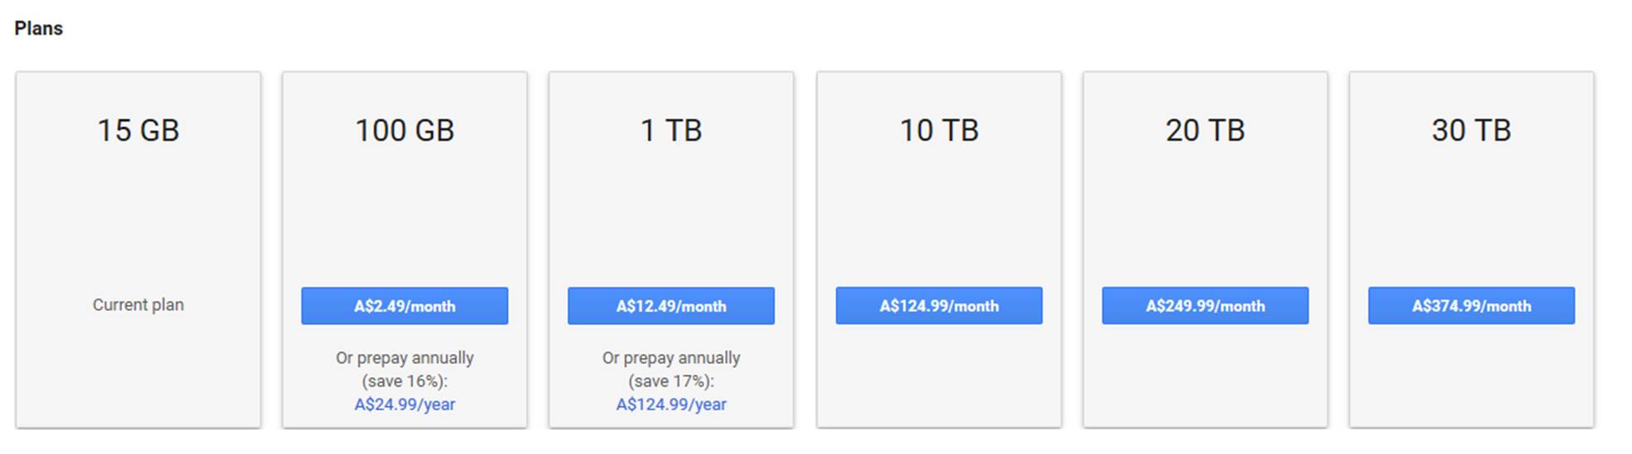Choose the A$2.49/month plan button
This screenshot has width=1632, height=454.
pos(405,306)
